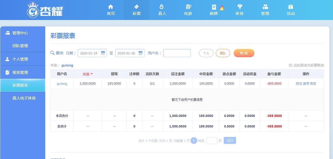Click the 真人 live dealer icon

point(162,7)
